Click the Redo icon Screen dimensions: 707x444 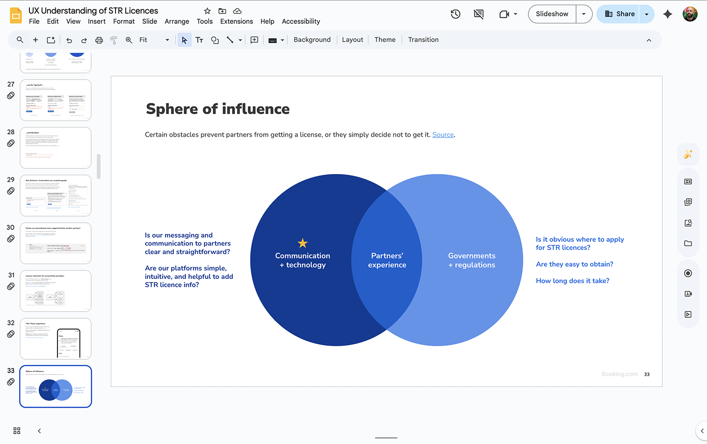pos(84,40)
